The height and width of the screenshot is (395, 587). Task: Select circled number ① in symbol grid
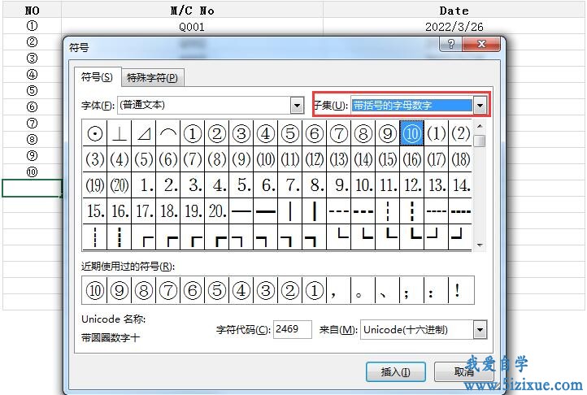193,133
